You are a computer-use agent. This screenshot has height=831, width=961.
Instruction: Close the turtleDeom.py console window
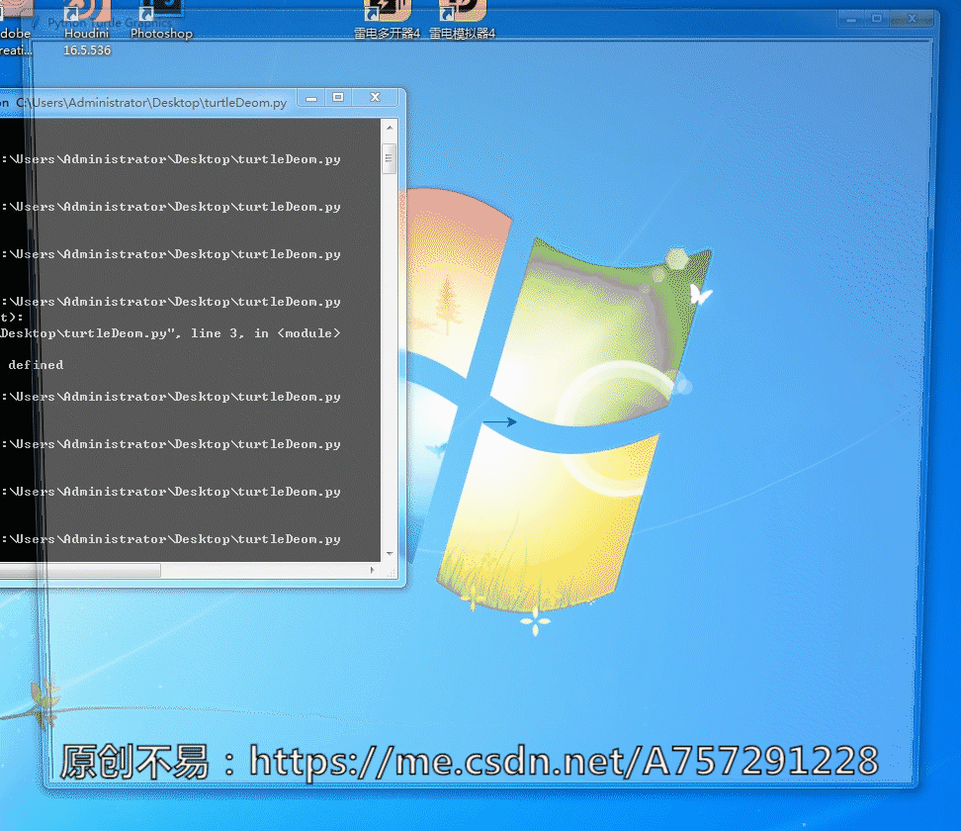375,98
